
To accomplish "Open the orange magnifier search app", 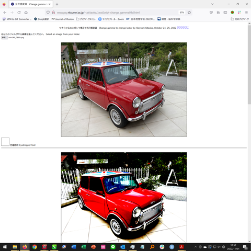I will [x=152, y=247].
